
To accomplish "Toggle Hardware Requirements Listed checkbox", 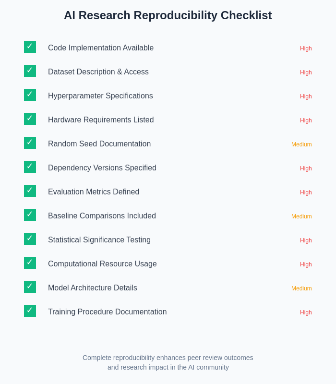I will pyautogui.click(x=30, y=119).
